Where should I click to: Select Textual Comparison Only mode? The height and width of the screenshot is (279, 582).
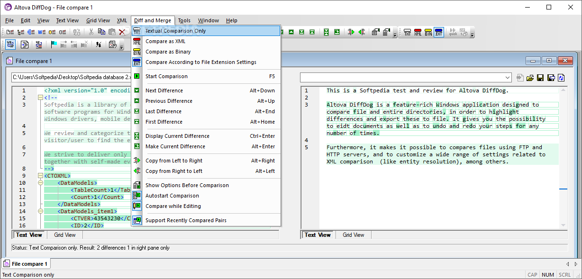point(206,31)
